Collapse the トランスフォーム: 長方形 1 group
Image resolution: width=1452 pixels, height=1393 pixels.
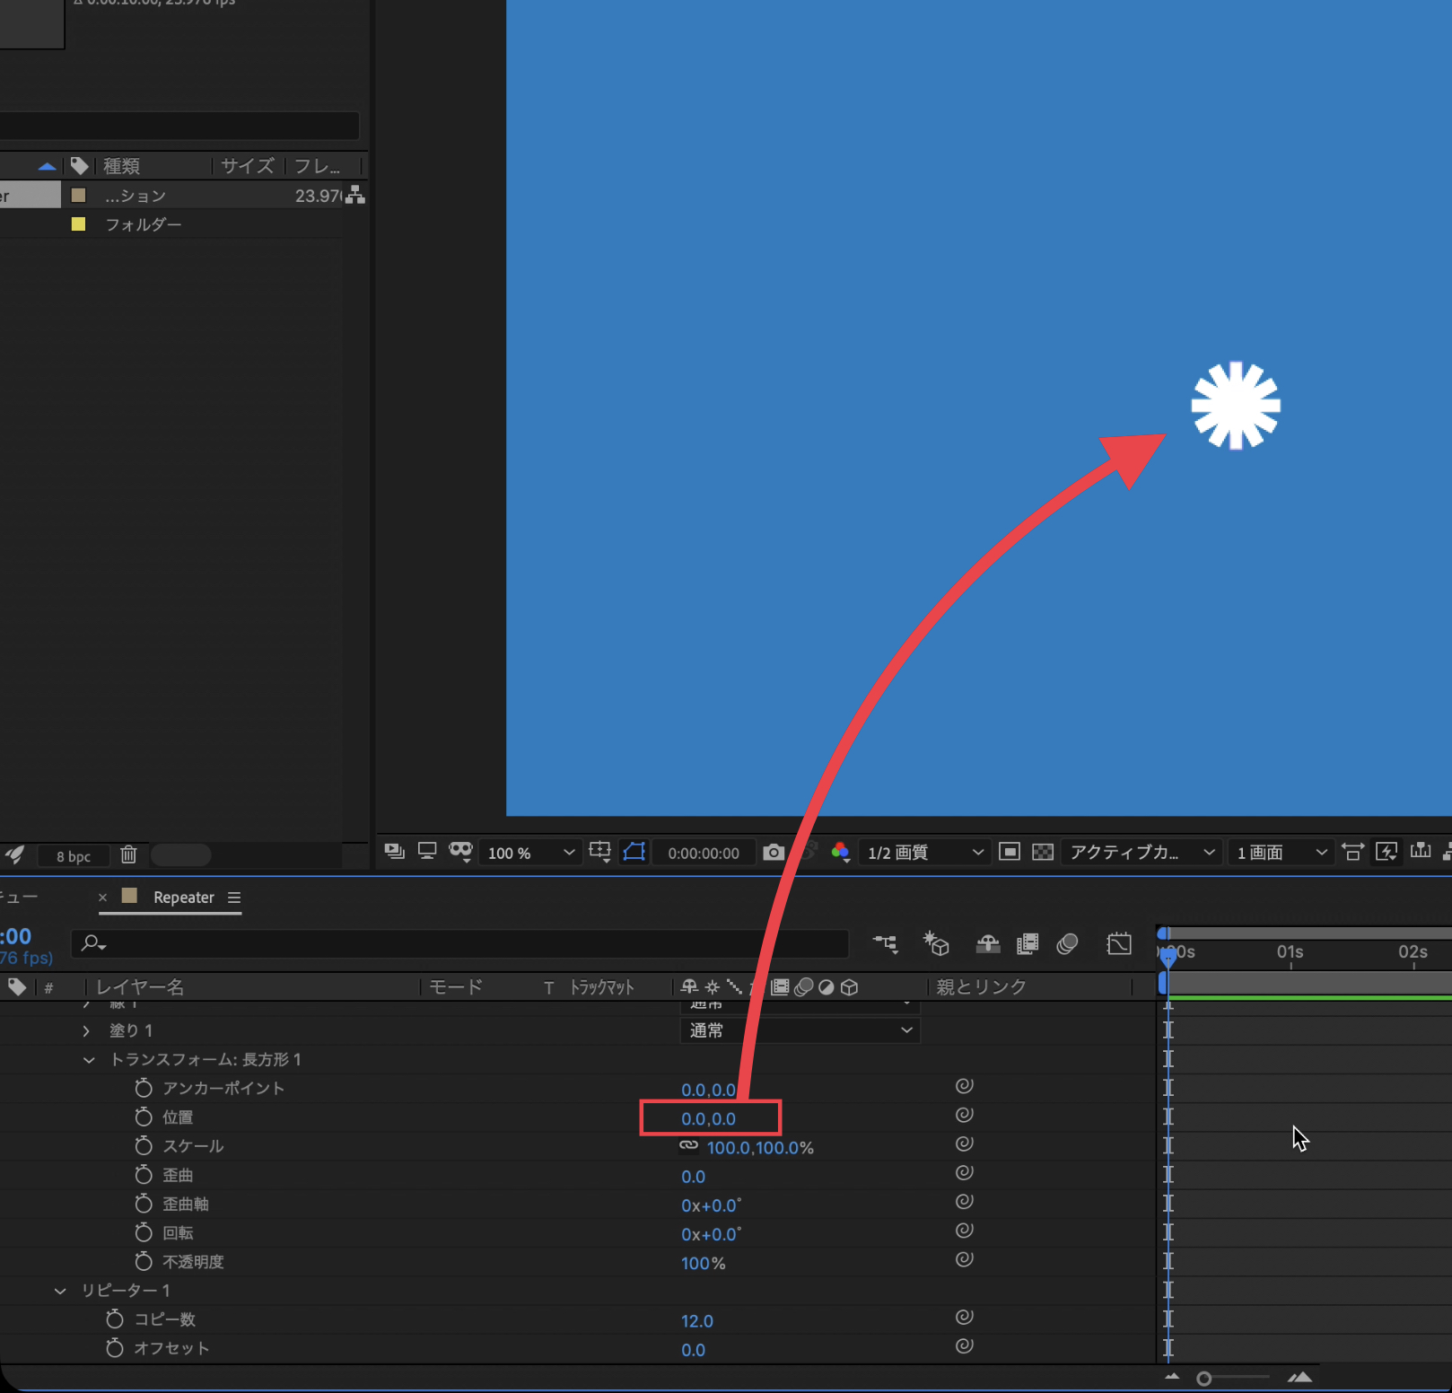pos(89,1060)
